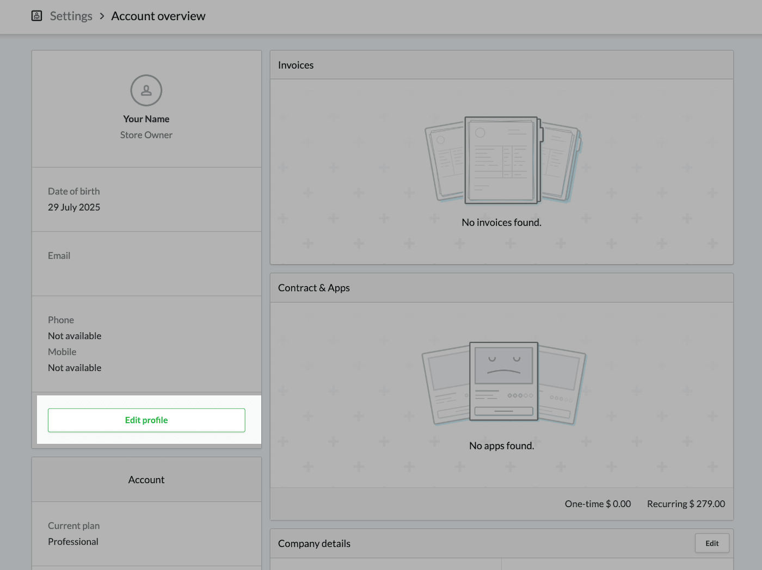Click the Settings store icon in breadcrumb
This screenshot has height=570, width=762.
pos(36,16)
